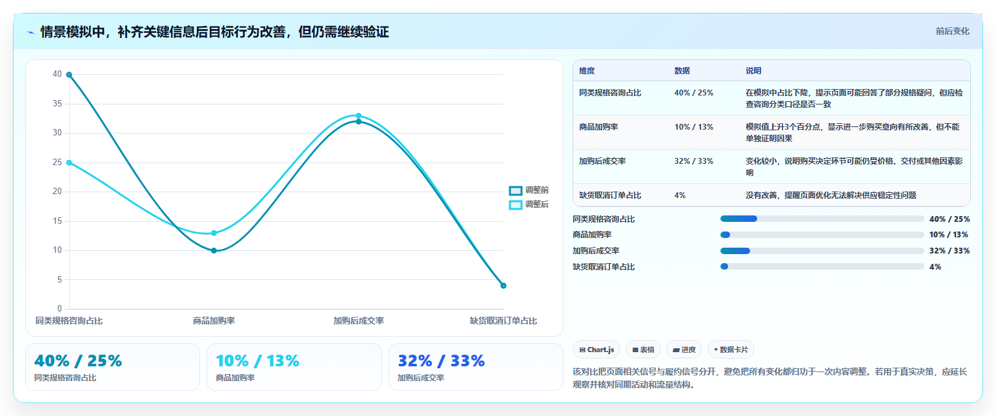Toggle the 调整后 legend entry

coord(529,204)
